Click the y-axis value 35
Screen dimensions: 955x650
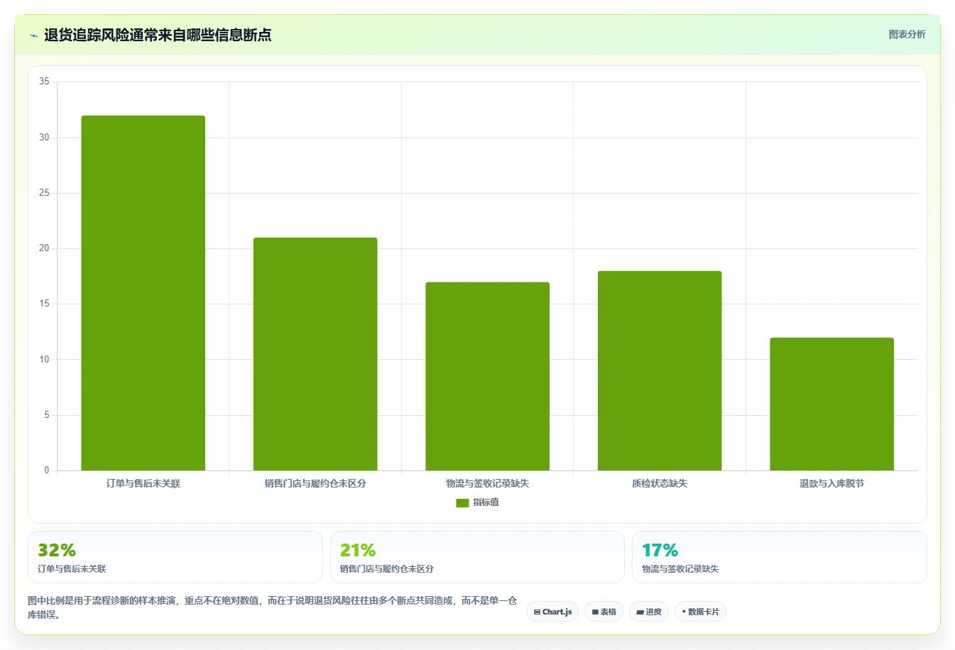pyautogui.click(x=44, y=82)
